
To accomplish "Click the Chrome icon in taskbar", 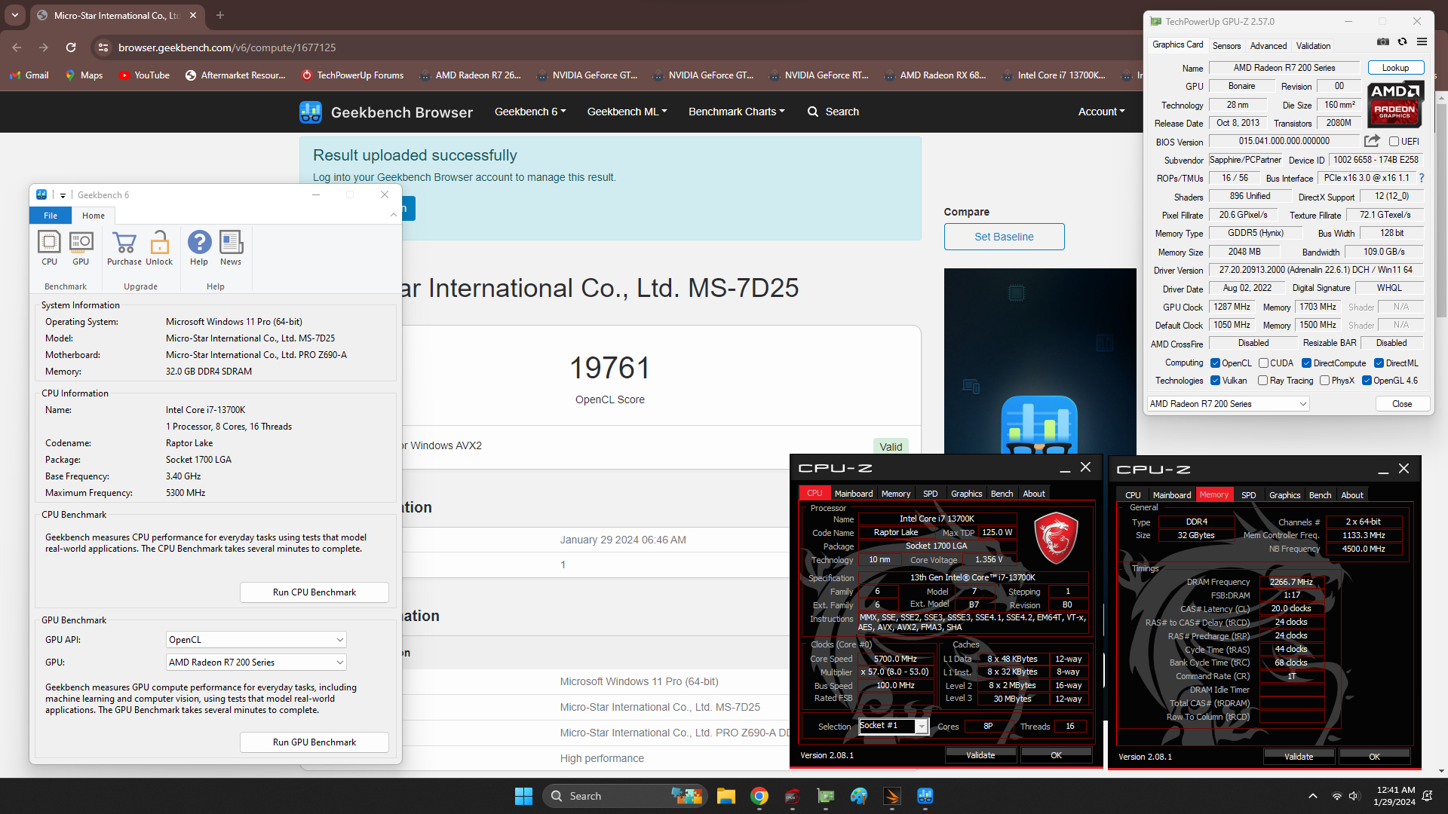I will [759, 796].
